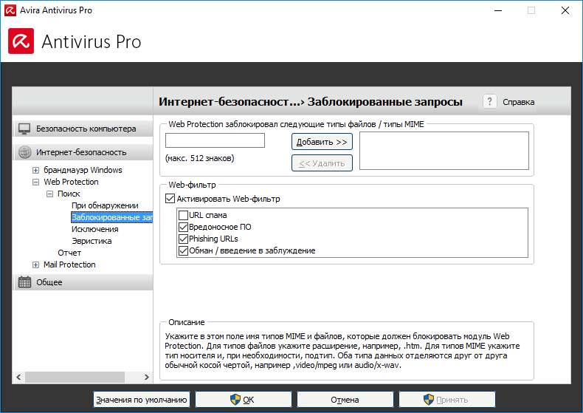The width and height of the screenshot is (583, 413).
Task: Click the Добавить >> button
Action: 322,142
